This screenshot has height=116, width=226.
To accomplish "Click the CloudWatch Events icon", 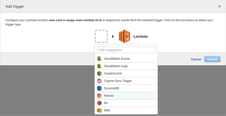I will (x=99, y=59).
